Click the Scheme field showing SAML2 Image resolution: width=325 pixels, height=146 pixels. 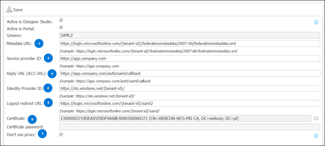click(190, 36)
